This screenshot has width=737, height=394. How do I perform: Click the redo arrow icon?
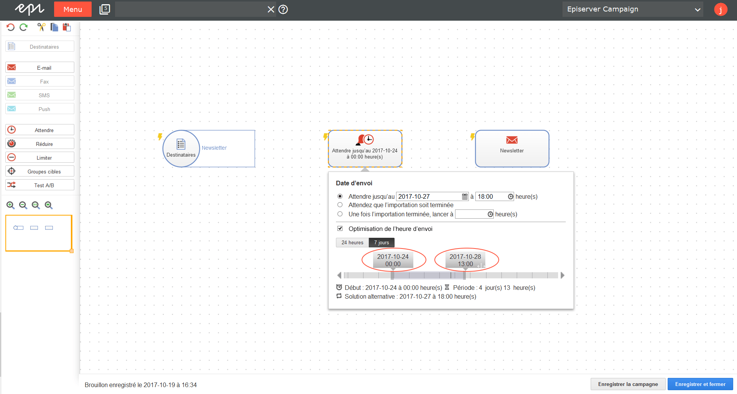click(x=24, y=27)
